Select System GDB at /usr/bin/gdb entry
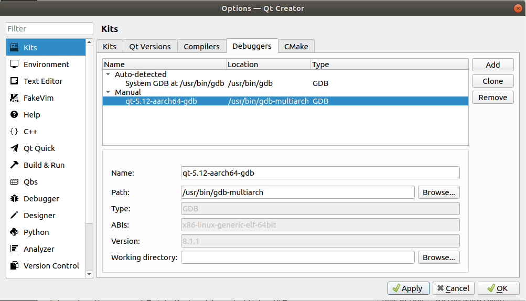This screenshot has width=526, height=301. coord(175,83)
